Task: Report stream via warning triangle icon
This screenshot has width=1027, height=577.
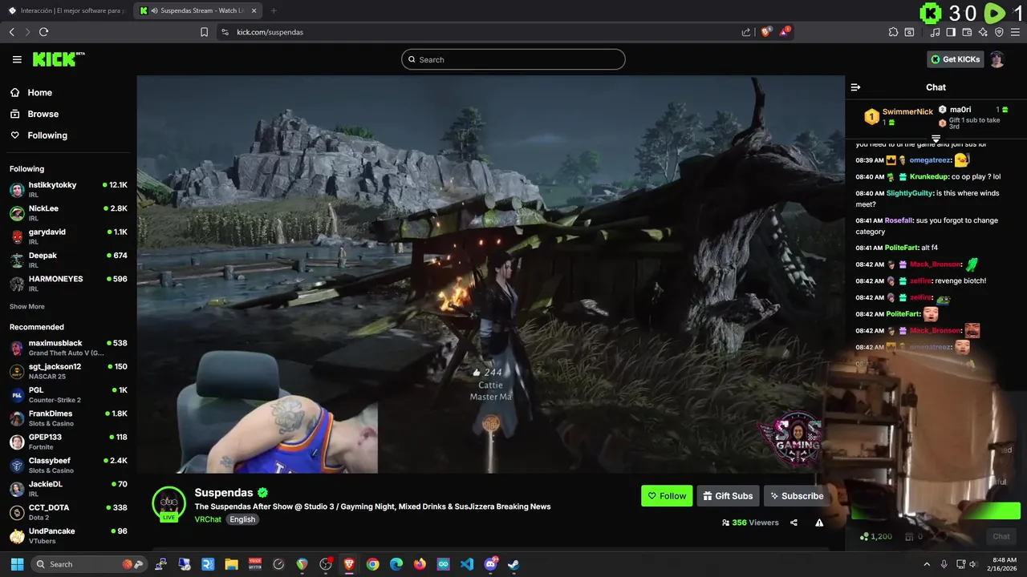Action: click(x=819, y=523)
